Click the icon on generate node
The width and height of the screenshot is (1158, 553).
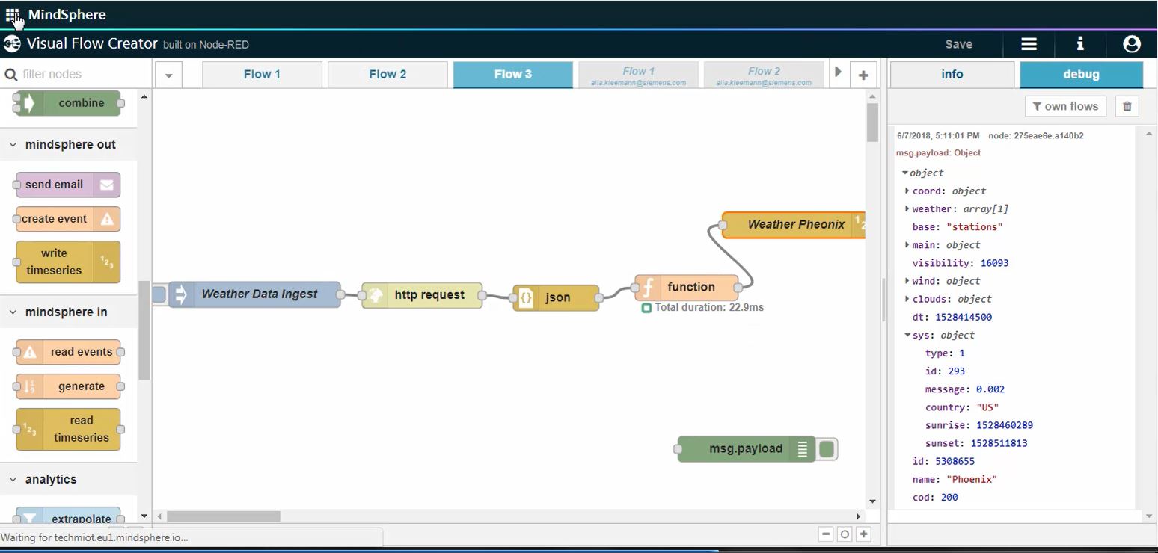[x=30, y=386]
